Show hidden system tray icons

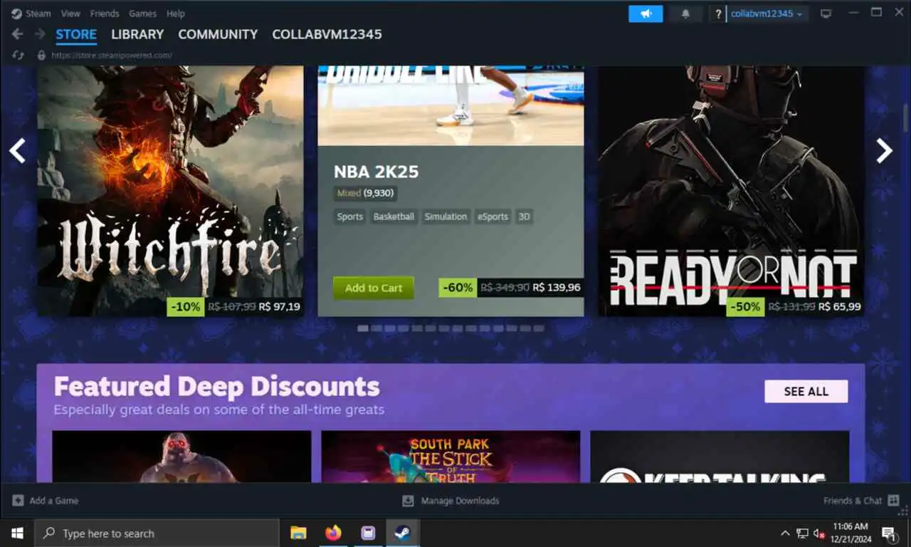click(785, 533)
